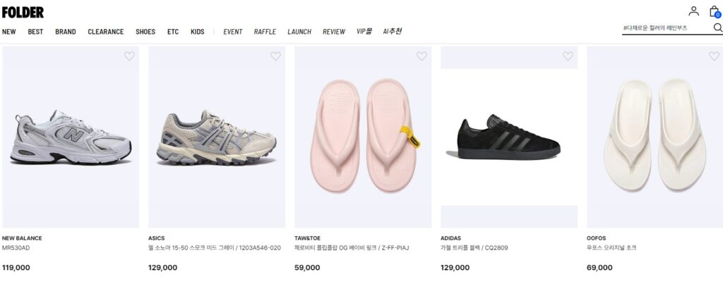This screenshot has height=284, width=723.
Task: Open the LAUNCH page link
Action: 299,32
